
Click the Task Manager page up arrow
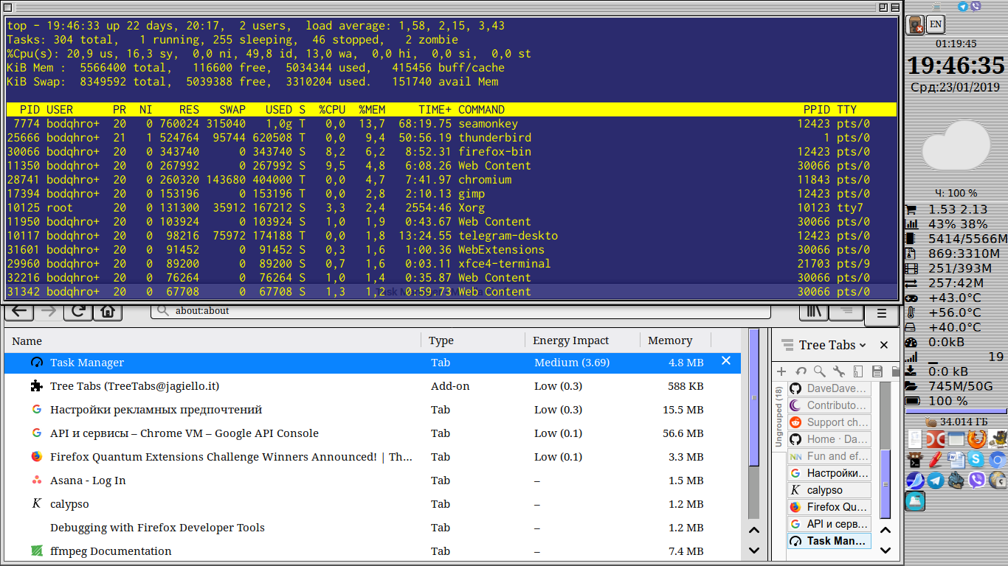click(x=754, y=530)
